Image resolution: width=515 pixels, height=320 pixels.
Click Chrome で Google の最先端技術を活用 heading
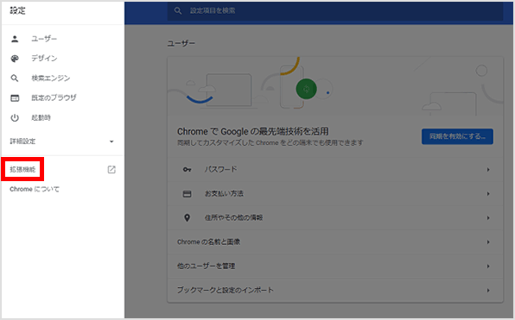coord(253,131)
